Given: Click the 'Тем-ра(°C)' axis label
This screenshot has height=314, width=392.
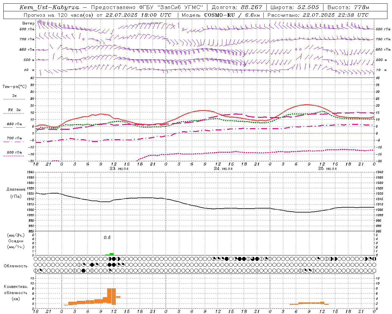Looking at the screenshot, I should (x=14, y=87).
